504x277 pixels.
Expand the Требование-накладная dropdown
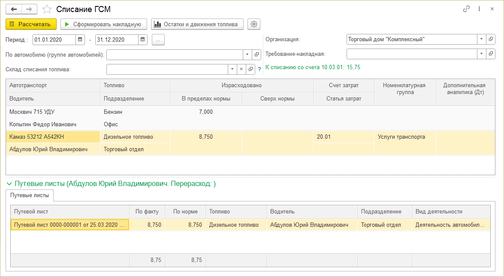click(482, 54)
